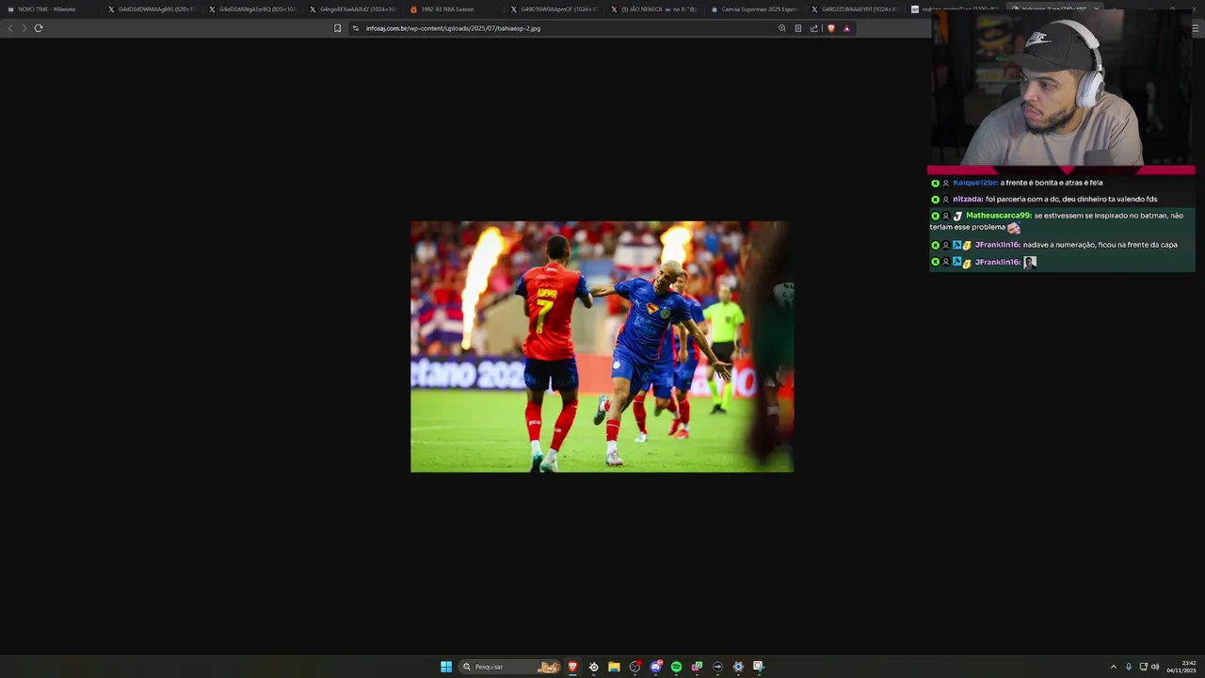Screen dimensions: 1205x678
Task: Share this page via the share icon
Action: tap(813, 28)
